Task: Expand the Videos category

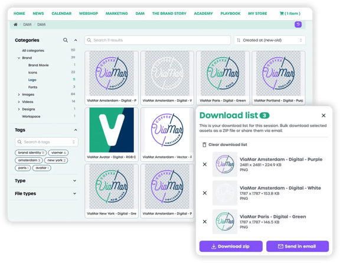Action: (19, 102)
